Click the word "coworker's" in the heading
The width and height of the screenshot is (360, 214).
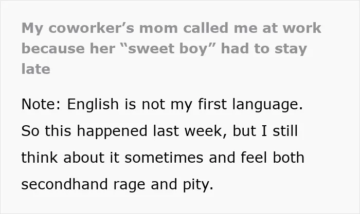92,28
